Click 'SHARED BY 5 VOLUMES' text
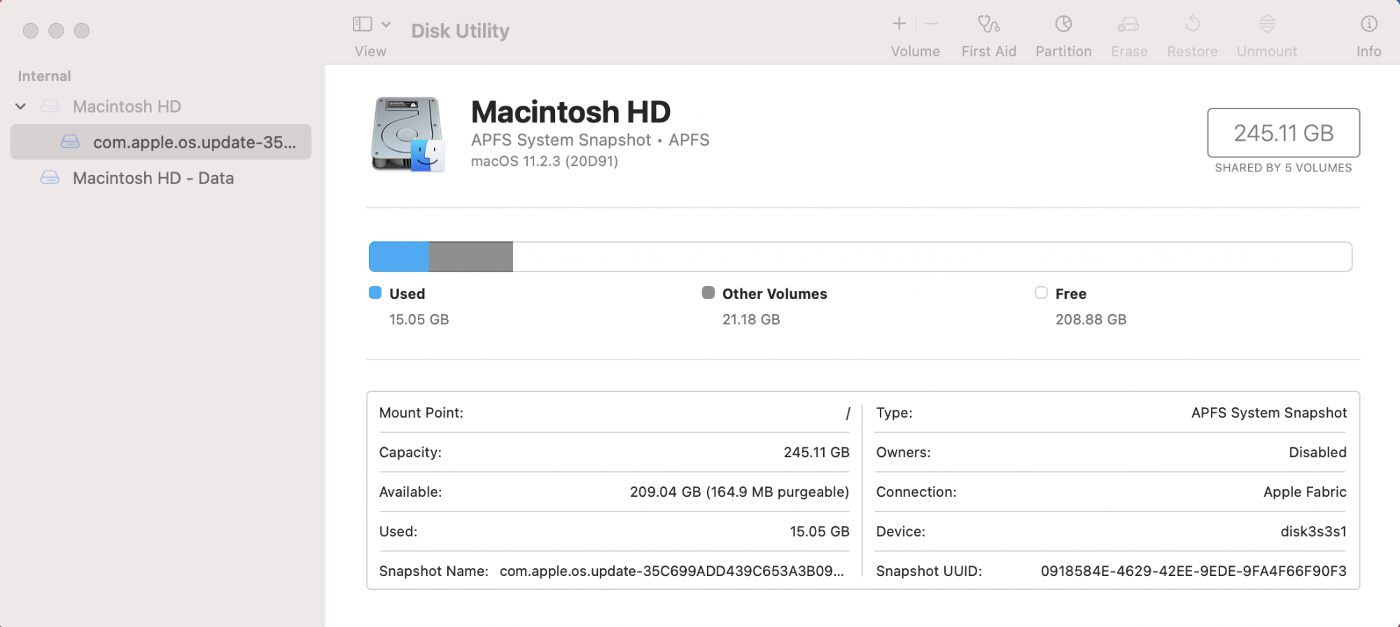This screenshot has height=627, width=1400. (x=1283, y=168)
